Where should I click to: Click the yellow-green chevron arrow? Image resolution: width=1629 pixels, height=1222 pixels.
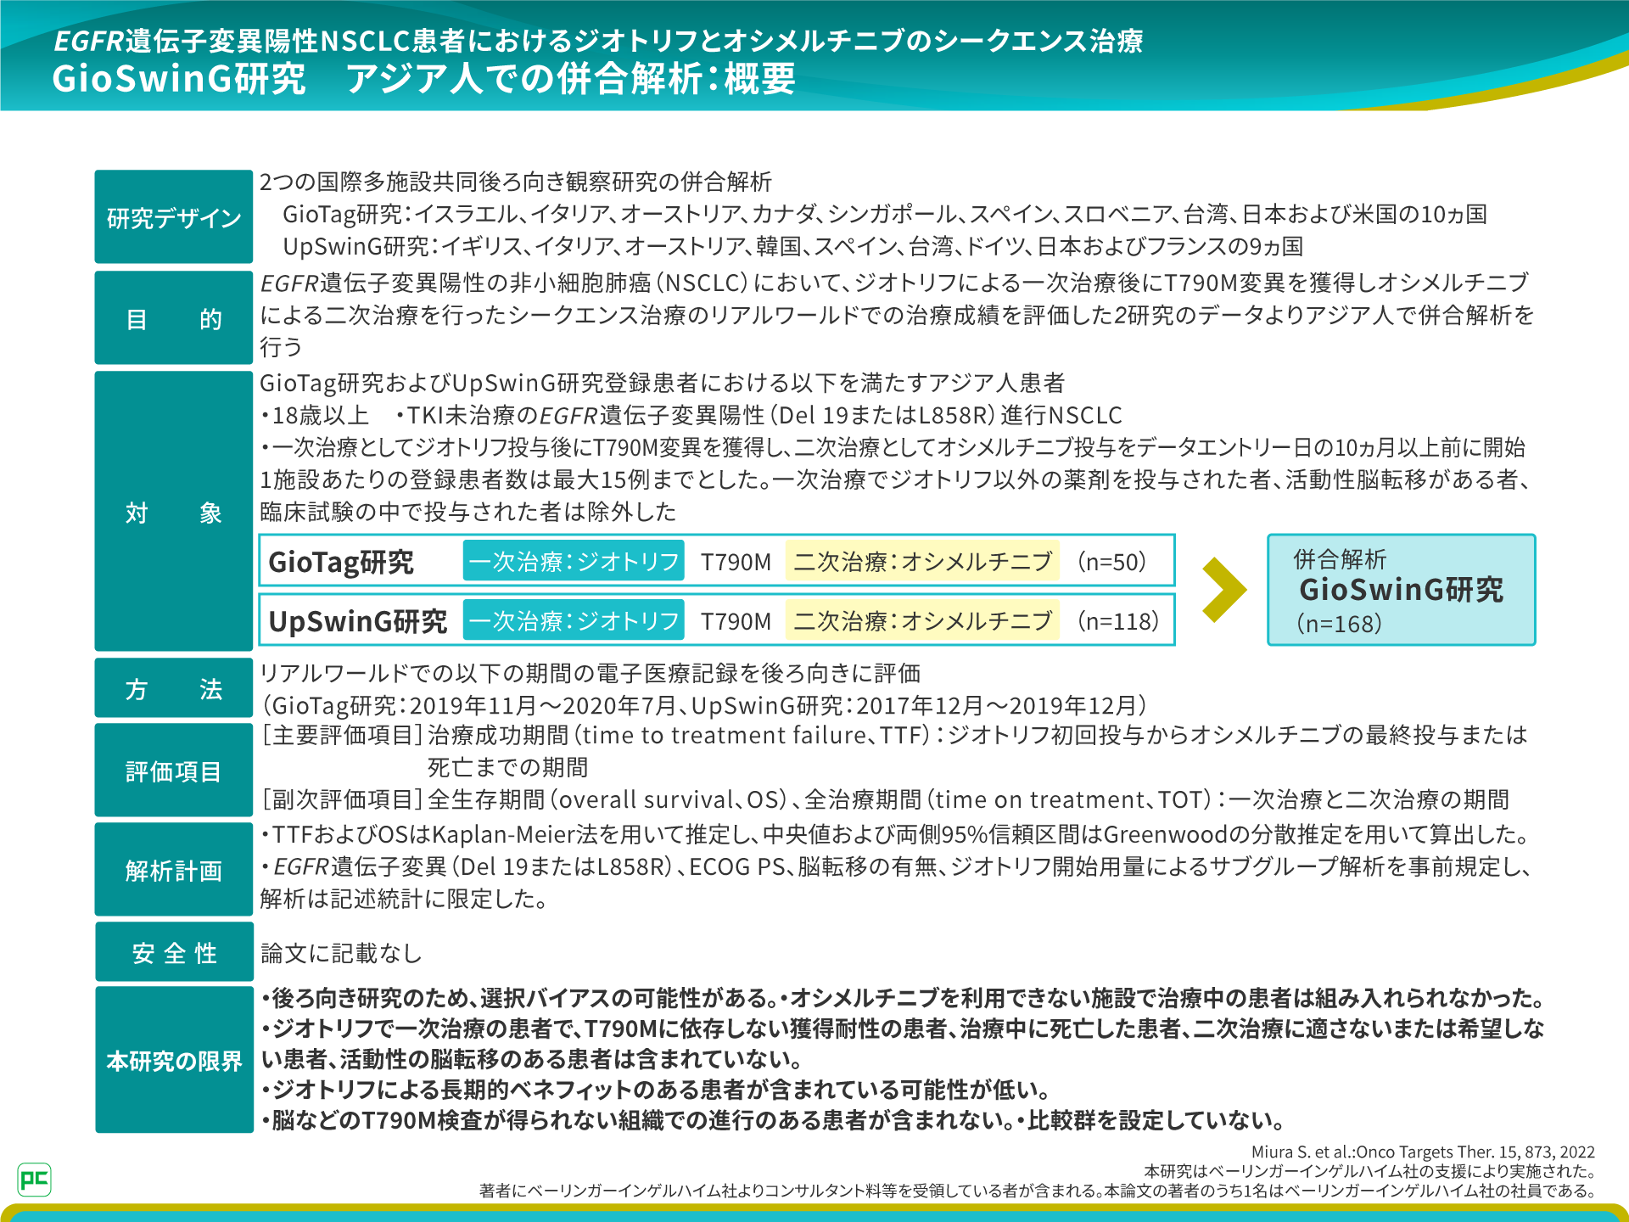[x=1223, y=590]
